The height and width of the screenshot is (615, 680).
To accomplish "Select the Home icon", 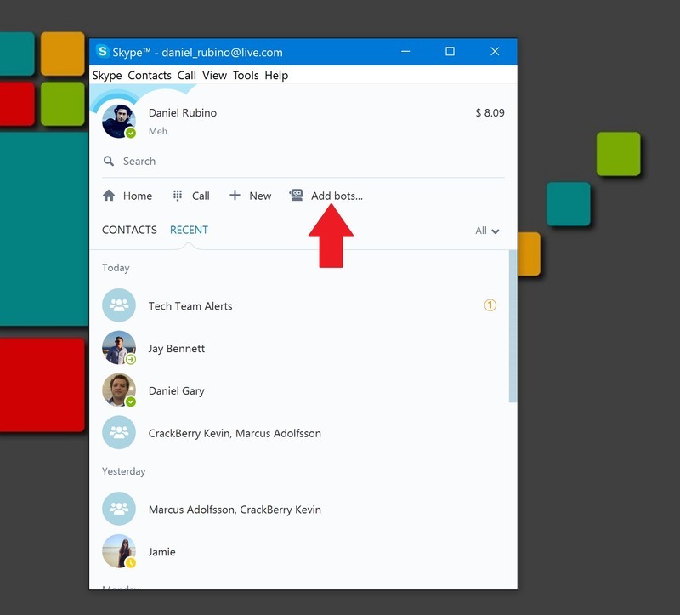I will tap(109, 195).
